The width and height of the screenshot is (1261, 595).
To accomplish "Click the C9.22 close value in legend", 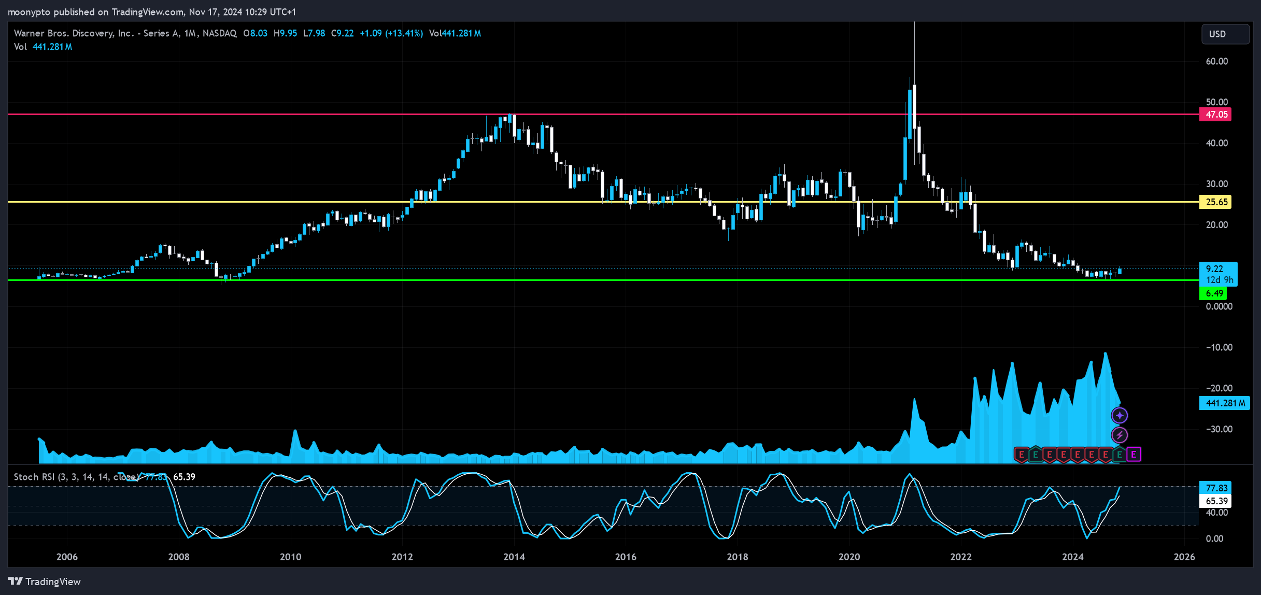I will coord(342,33).
